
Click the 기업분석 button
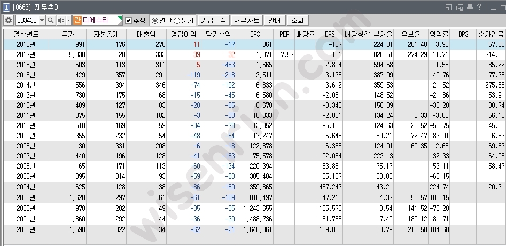(213, 20)
